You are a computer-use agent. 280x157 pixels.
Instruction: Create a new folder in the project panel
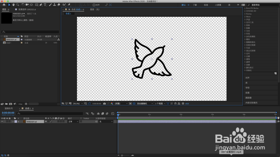point(6,104)
